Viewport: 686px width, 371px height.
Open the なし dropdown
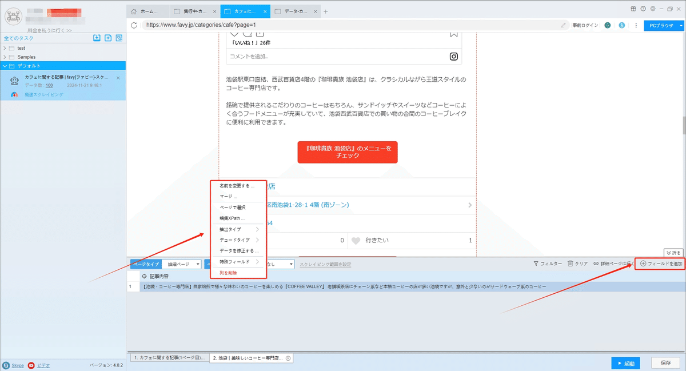(282, 264)
